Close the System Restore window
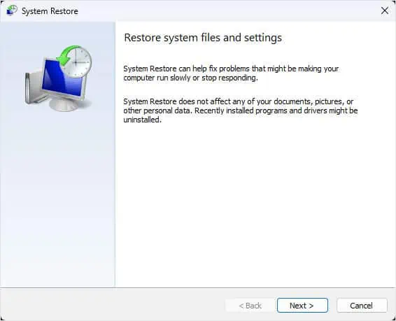Viewport: 396px width, 321px height. coord(384,10)
